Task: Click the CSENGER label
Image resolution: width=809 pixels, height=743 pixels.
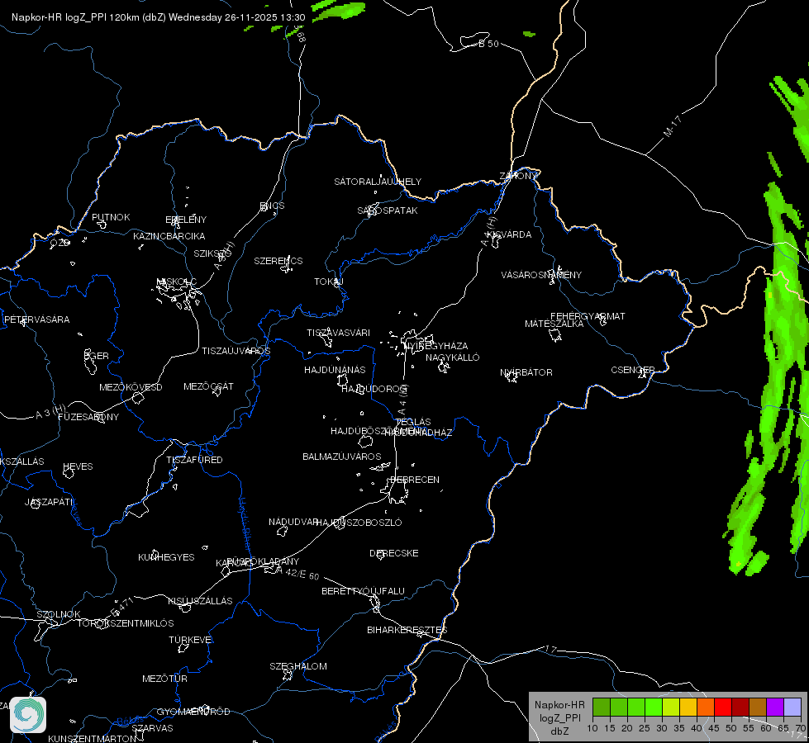Action: tap(633, 370)
